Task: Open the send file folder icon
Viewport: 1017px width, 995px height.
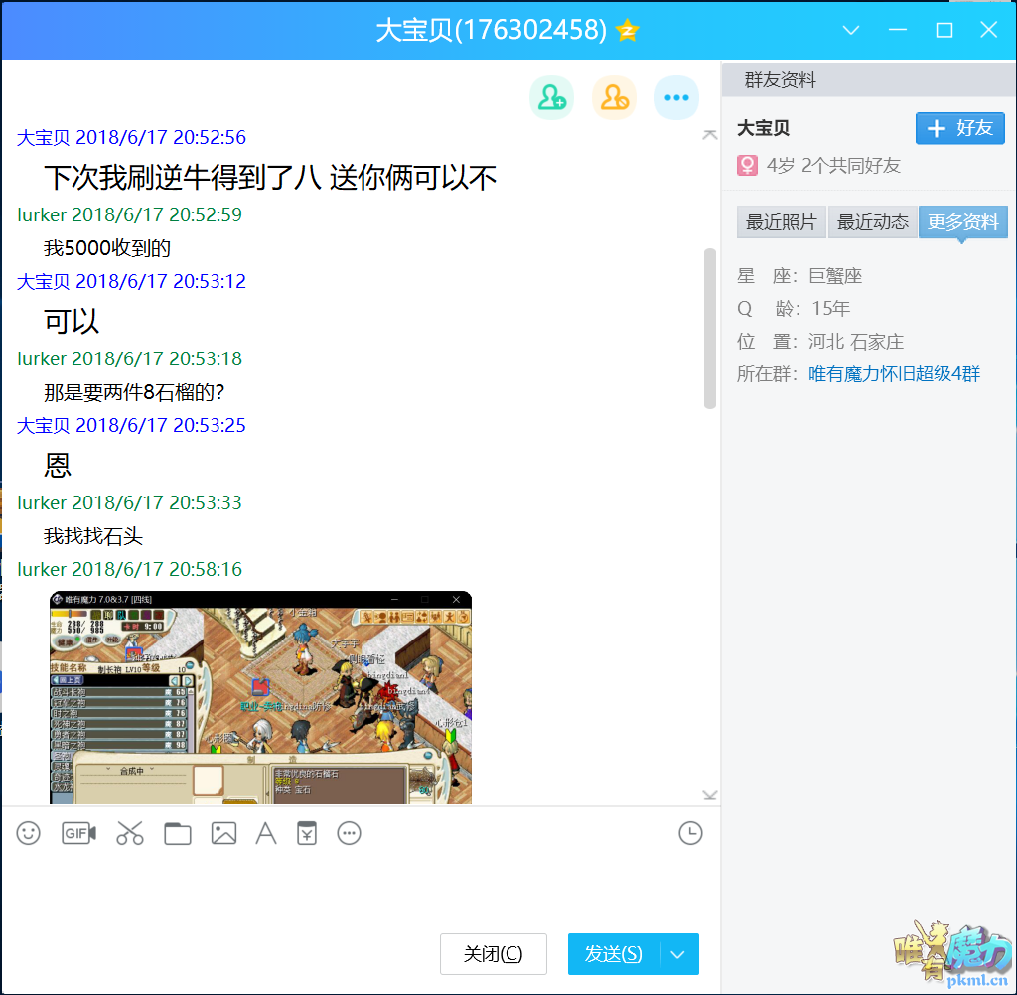Action: point(178,833)
